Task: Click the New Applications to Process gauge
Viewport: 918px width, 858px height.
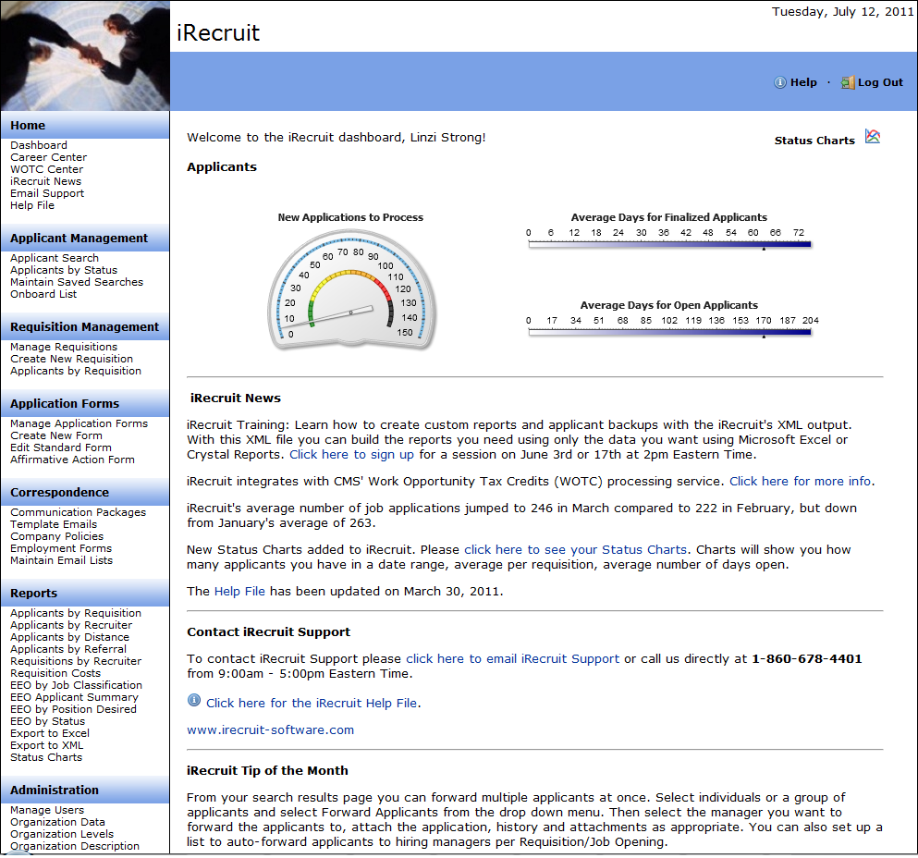Action: [x=351, y=289]
